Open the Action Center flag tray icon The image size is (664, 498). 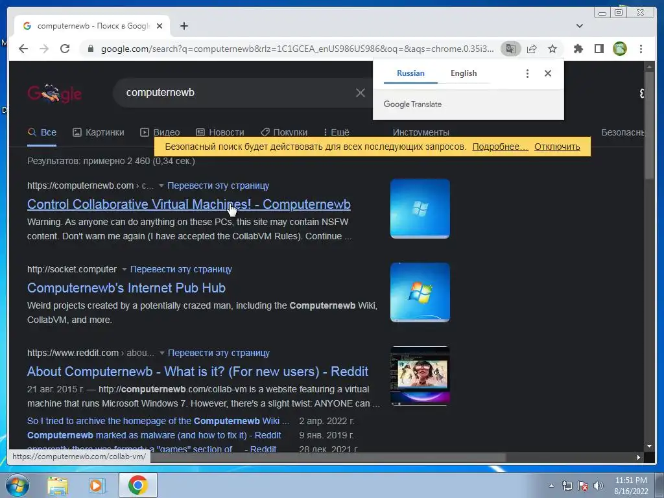point(583,486)
